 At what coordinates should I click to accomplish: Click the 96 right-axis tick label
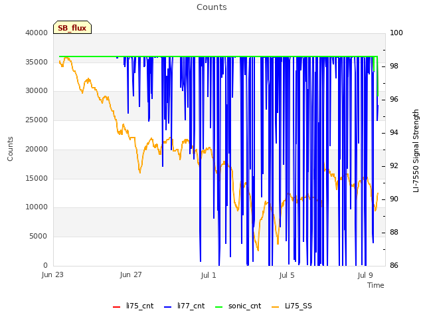(x=394, y=100)
